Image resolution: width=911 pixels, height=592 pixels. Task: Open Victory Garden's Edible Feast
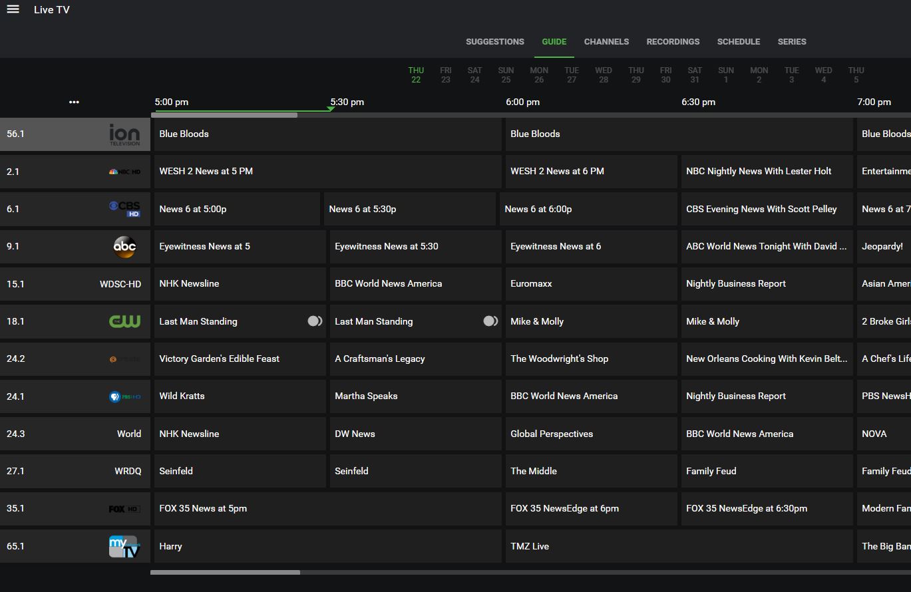coord(240,359)
